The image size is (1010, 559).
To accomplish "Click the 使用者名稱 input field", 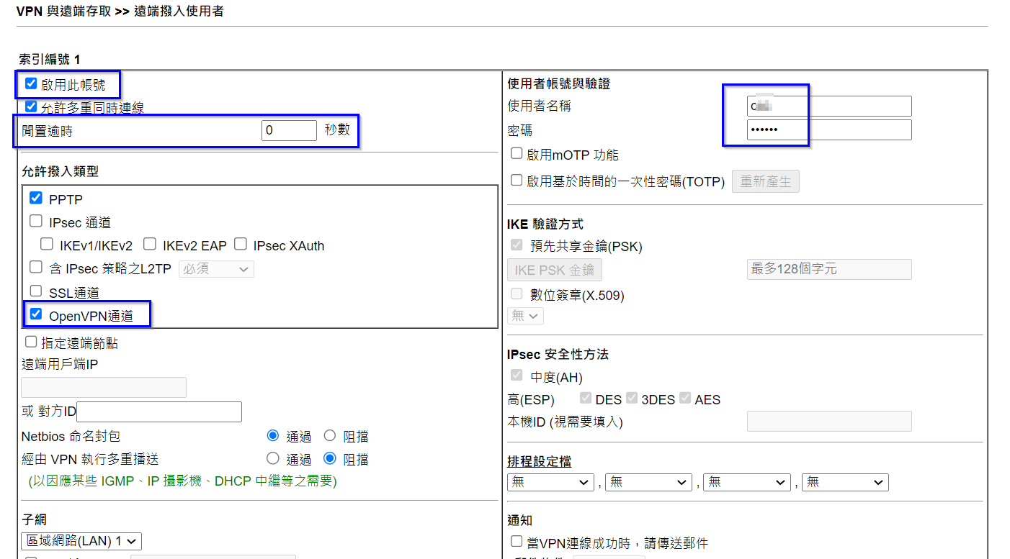I will (828, 106).
